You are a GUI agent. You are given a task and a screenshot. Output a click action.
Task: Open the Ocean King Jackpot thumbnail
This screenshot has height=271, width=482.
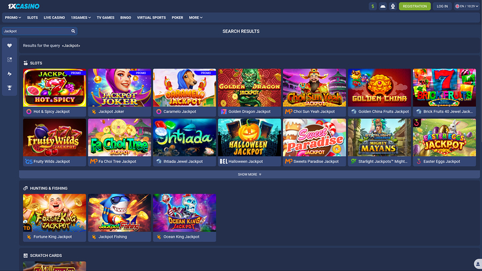click(184, 213)
